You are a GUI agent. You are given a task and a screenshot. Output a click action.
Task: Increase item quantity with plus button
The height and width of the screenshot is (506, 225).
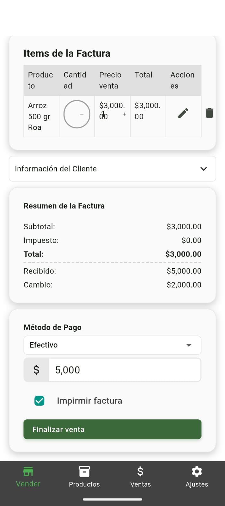point(124,114)
